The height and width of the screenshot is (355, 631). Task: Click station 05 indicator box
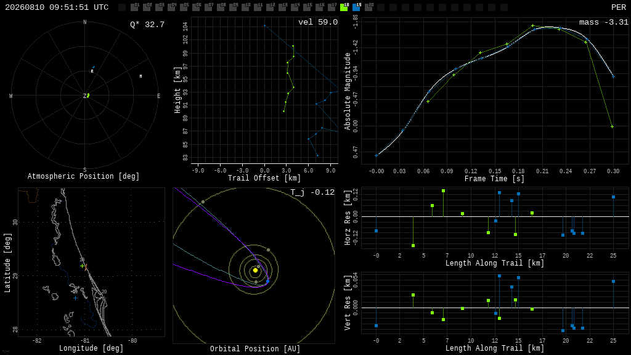[184, 7]
